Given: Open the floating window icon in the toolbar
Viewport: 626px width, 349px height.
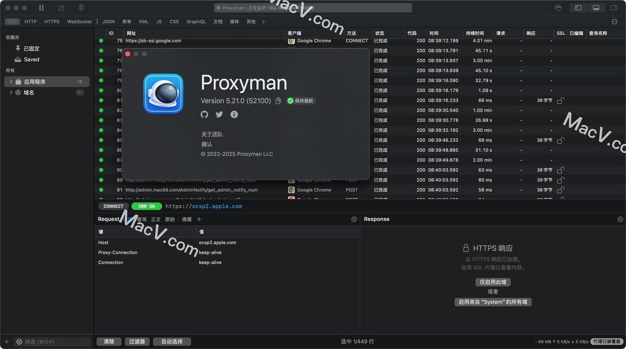Looking at the screenshot, I should 558,8.
